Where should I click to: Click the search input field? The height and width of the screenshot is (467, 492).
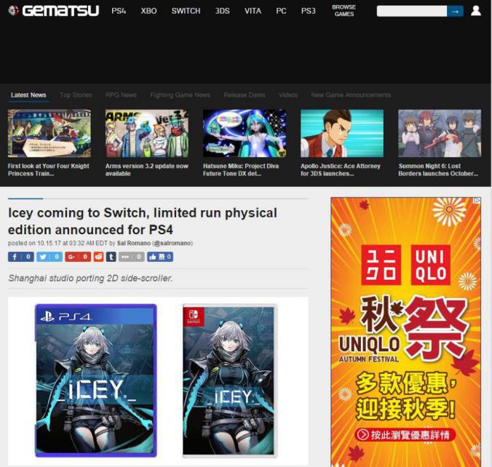(412, 12)
